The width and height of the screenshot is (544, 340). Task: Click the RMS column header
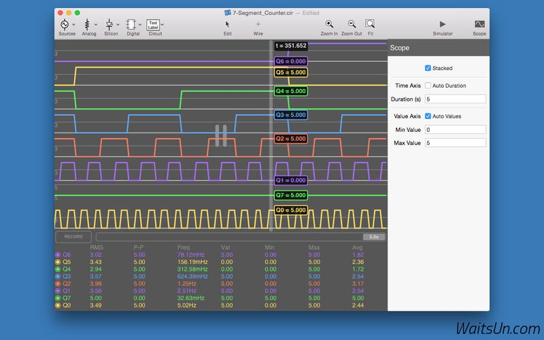pyautogui.click(x=97, y=248)
